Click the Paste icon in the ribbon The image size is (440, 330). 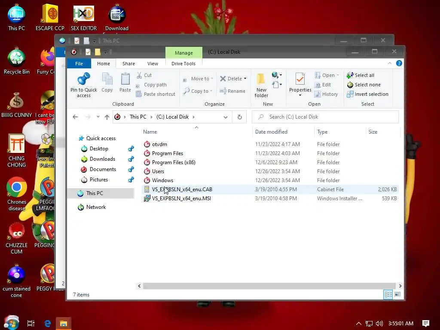(125, 79)
